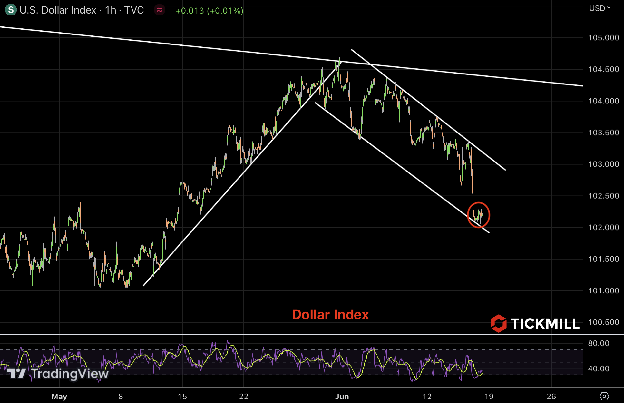
Task: Click the pink wave indicator icon
Action: click(160, 10)
